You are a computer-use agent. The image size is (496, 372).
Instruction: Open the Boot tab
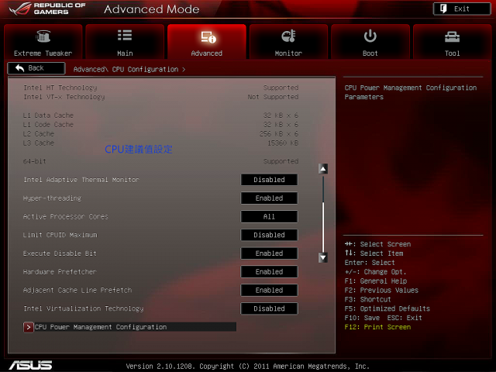click(x=370, y=41)
